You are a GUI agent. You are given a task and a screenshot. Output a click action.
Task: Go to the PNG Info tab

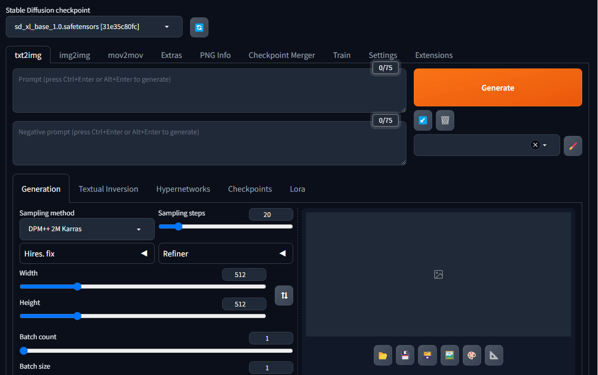[215, 55]
